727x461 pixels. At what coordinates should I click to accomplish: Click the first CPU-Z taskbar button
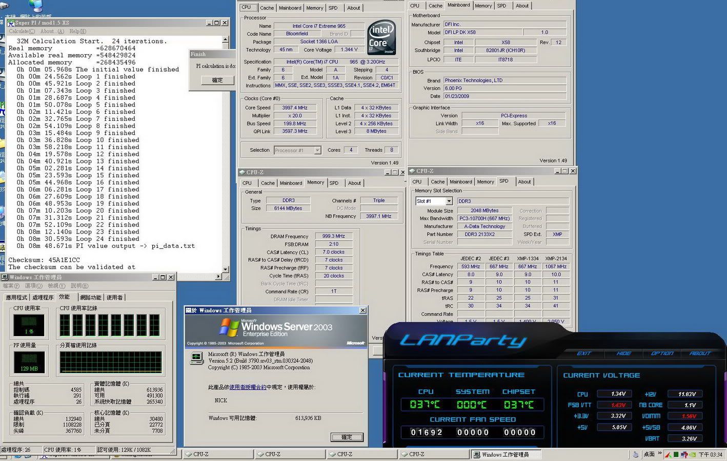click(218, 454)
